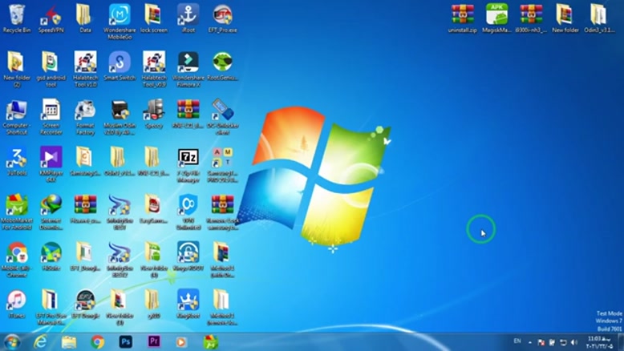The width and height of the screenshot is (624, 351).
Task: Open the New folder (2) desktop icon
Action: pyautogui.click(x=16, y=69)
